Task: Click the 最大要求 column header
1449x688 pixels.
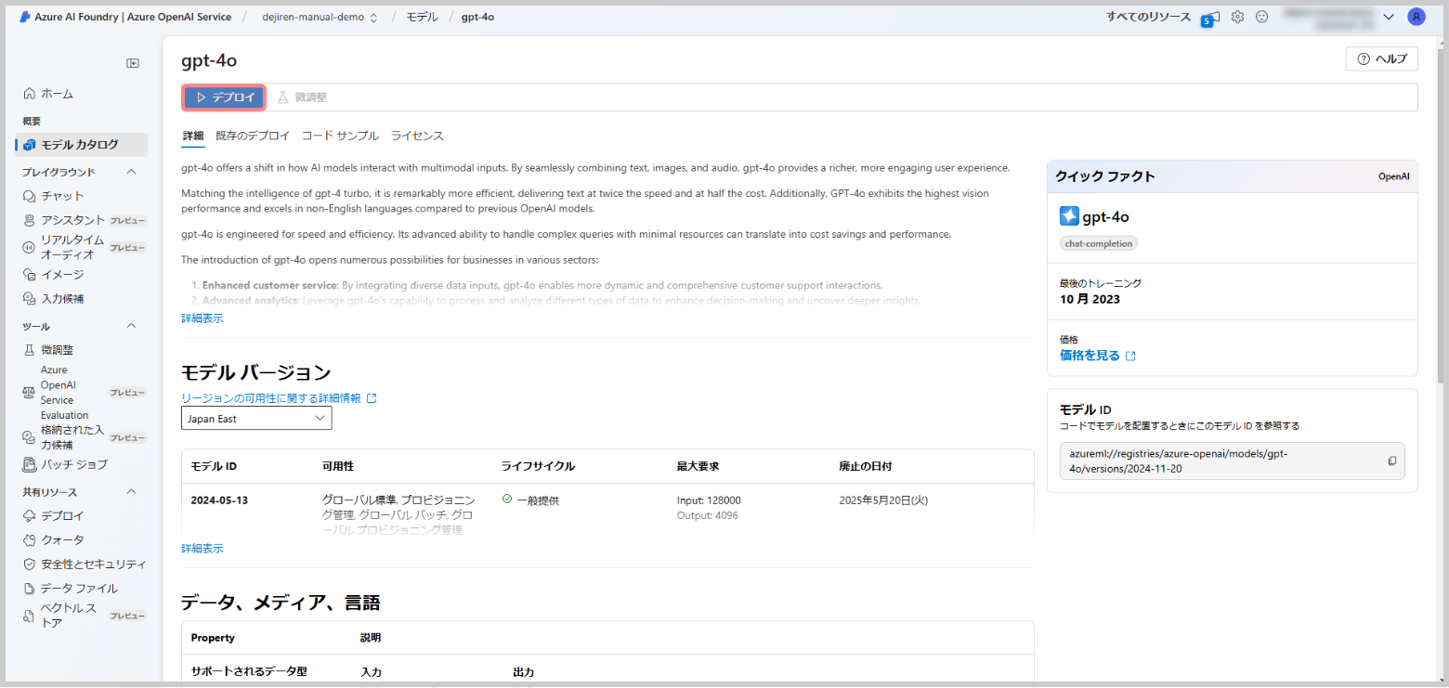Action: pos(698,466)
